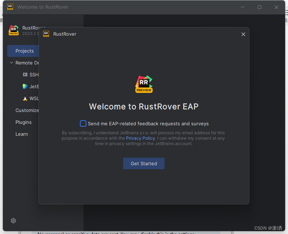Click the RR Preview logo in dialog center

point(144,84)
